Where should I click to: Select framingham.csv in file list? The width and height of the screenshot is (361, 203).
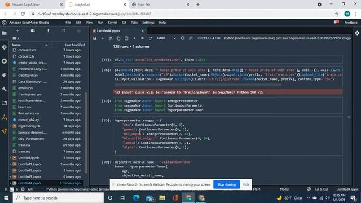pyautogui.click(x=47, y=94)
